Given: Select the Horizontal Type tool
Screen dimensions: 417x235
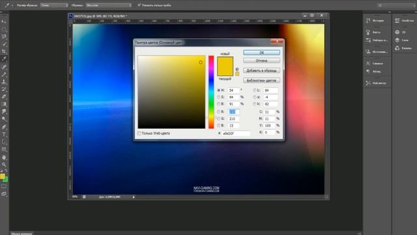Looking at the screenshot, I should tap(4, 134).
